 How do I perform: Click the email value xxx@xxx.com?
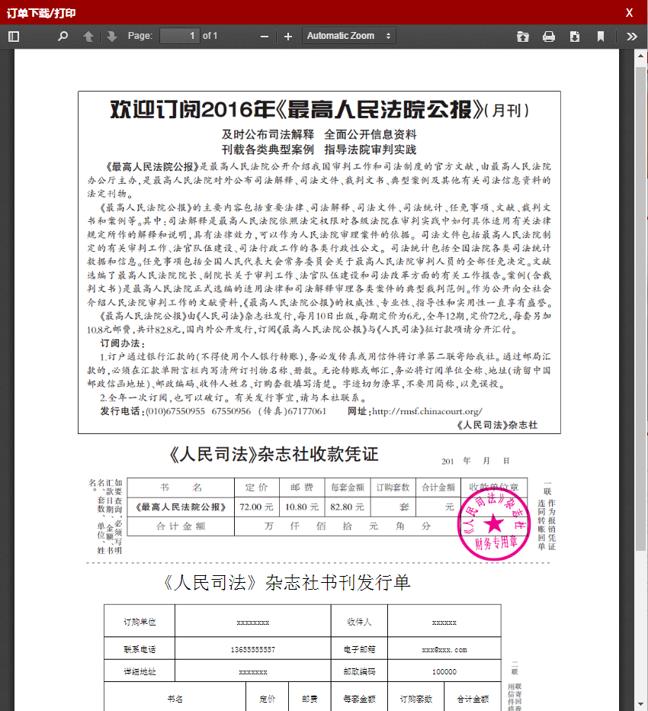point(444,650)
